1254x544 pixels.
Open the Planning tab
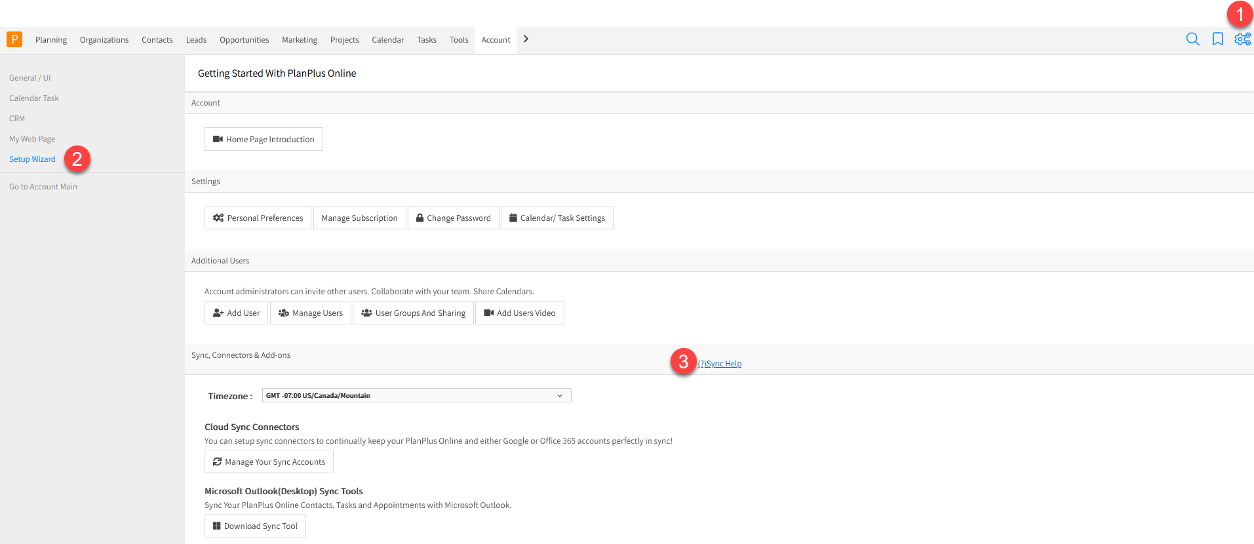point(51,40)
